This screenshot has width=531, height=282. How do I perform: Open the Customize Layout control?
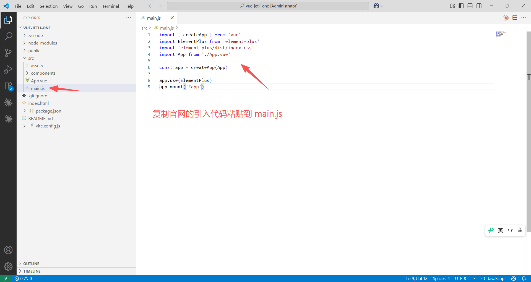point(452,6)
